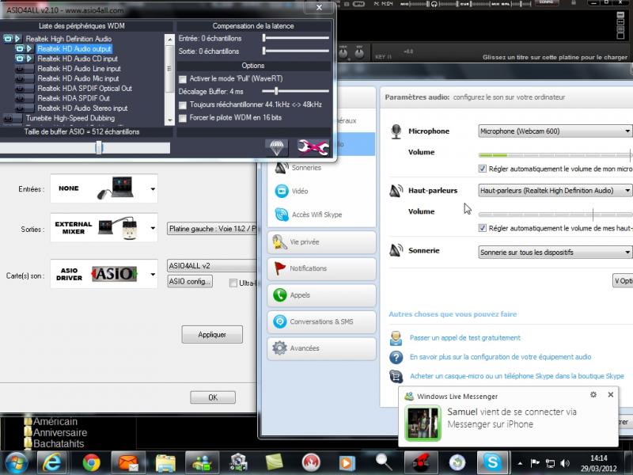Click the ASIO4ALL parachute default-settings icon
This screenshot has height=475, width=633.
coord(276,146)
